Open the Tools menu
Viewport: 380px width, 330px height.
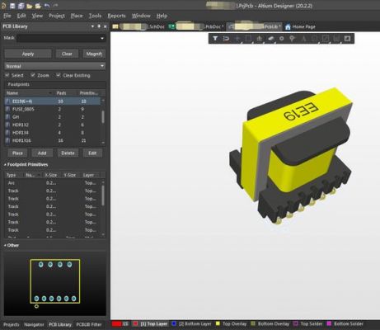[95, 16]
